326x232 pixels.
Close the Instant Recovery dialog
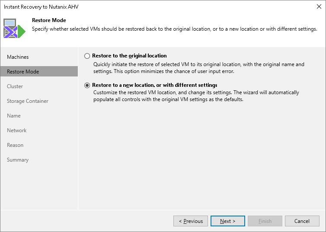click(319, 7)
